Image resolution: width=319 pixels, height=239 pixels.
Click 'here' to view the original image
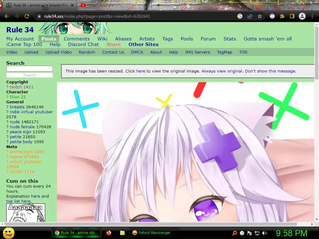click(140, 71)
